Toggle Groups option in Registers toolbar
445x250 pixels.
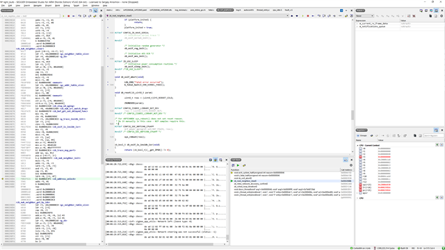point(362,136)
